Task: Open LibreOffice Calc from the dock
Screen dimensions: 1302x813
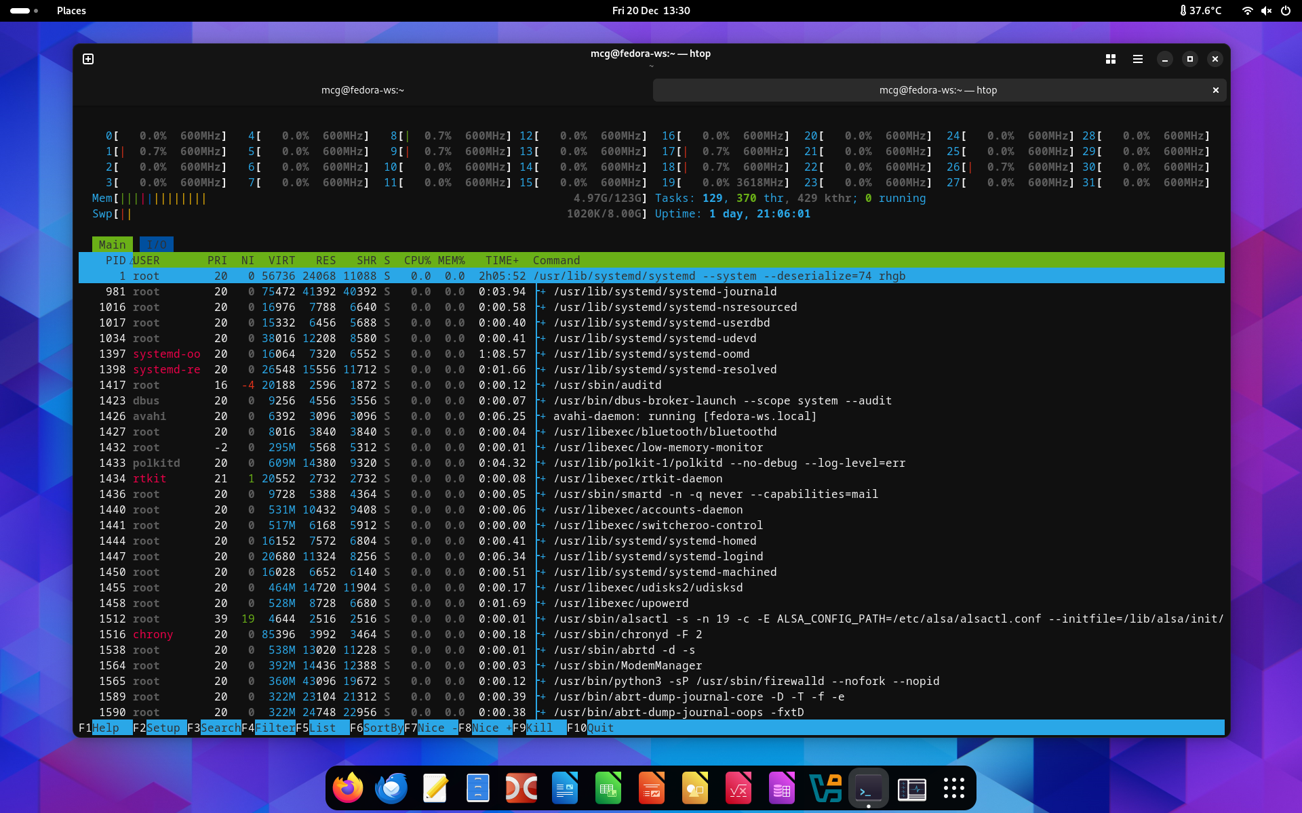Action: pos(608,789)
